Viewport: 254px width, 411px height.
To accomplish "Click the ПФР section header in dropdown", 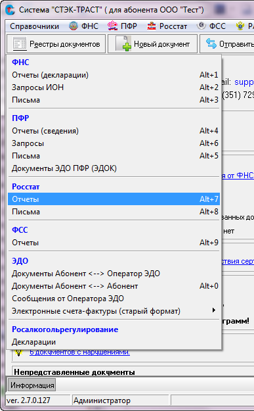I will tap(20, 118).
